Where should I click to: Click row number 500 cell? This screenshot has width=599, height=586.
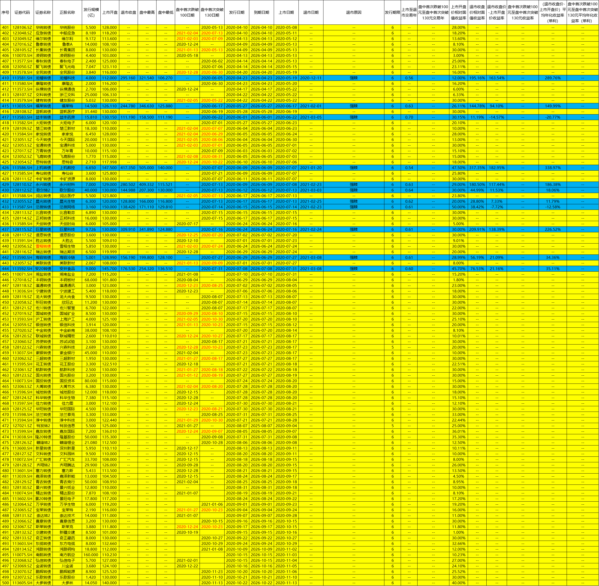click(5, 583)
